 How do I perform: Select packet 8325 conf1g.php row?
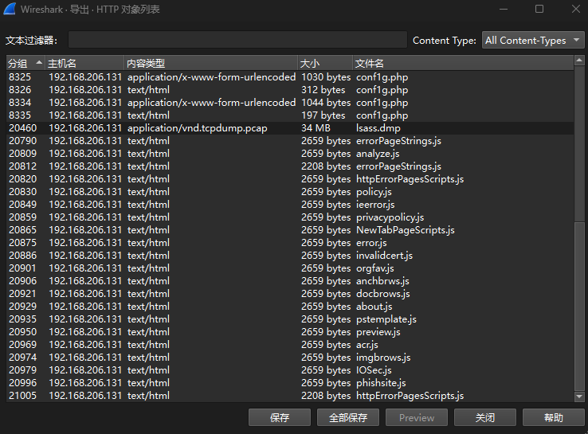[x=290, y=77]
